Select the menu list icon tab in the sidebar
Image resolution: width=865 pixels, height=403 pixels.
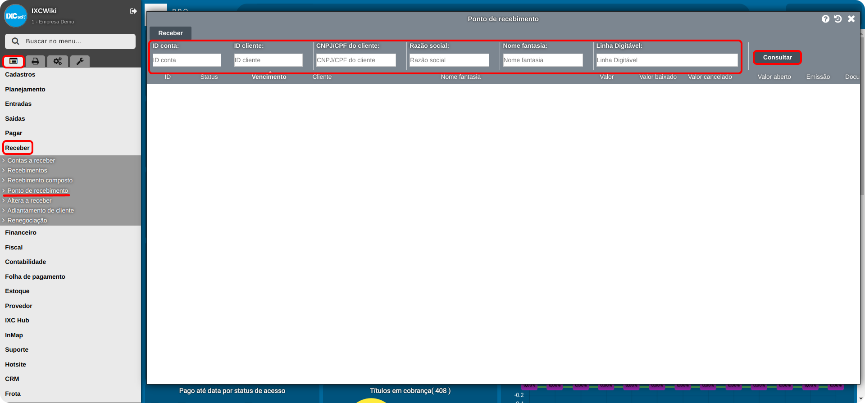tap(14, 61)
